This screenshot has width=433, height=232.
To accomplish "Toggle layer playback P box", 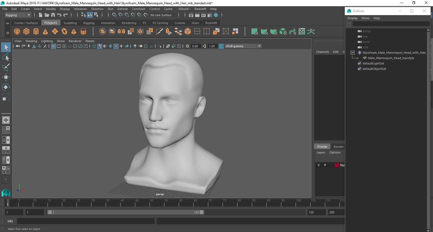I will click(325, 165).
